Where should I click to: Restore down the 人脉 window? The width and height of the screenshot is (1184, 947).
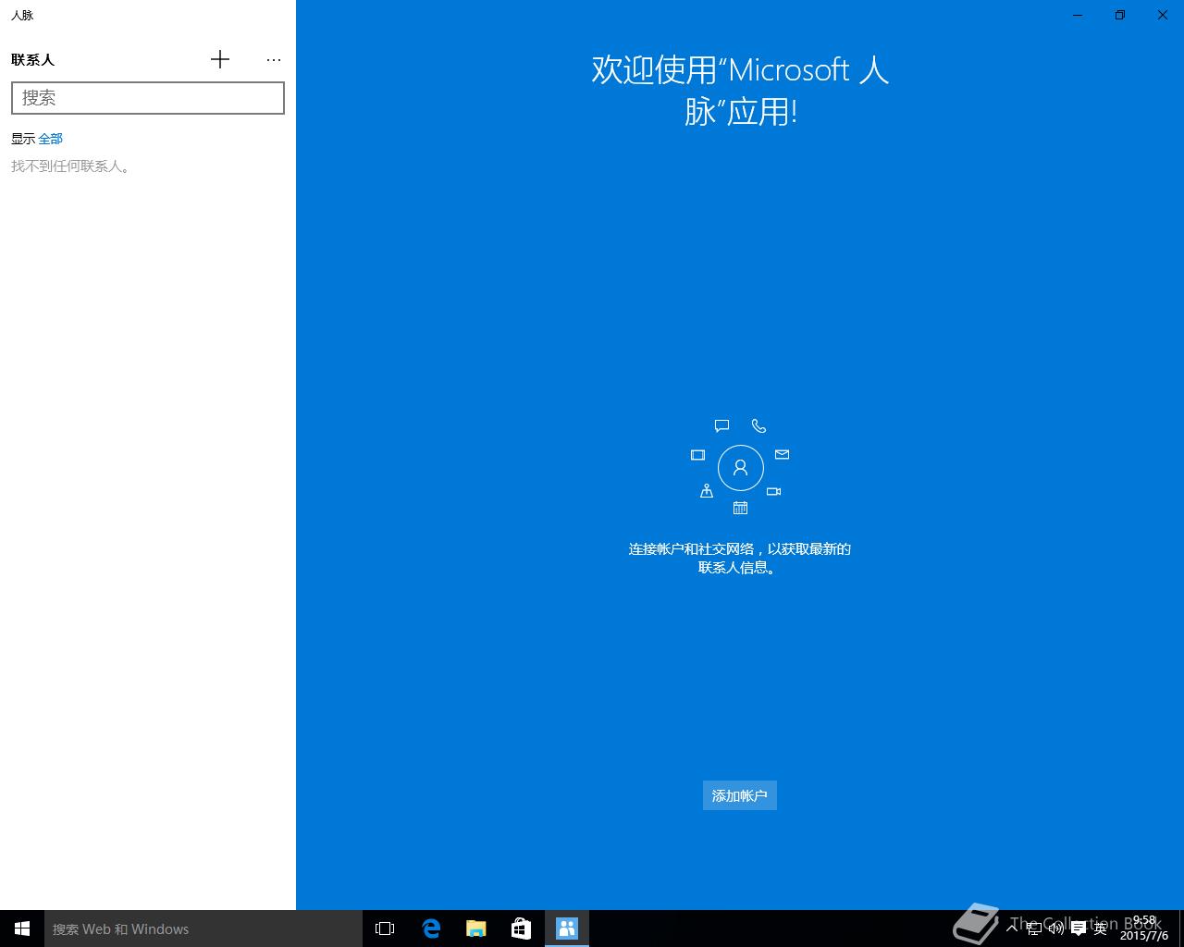point(1120,15)
